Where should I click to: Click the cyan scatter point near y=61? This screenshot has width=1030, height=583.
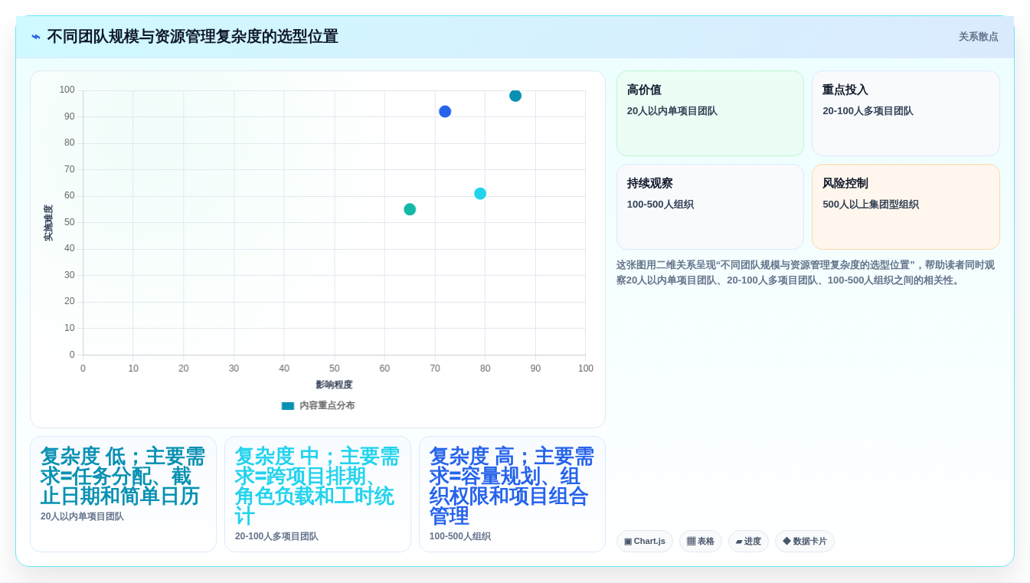click(x=480, y=194)
